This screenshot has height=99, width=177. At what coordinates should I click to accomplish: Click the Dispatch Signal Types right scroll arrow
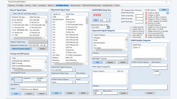click(x=44, y=38)
